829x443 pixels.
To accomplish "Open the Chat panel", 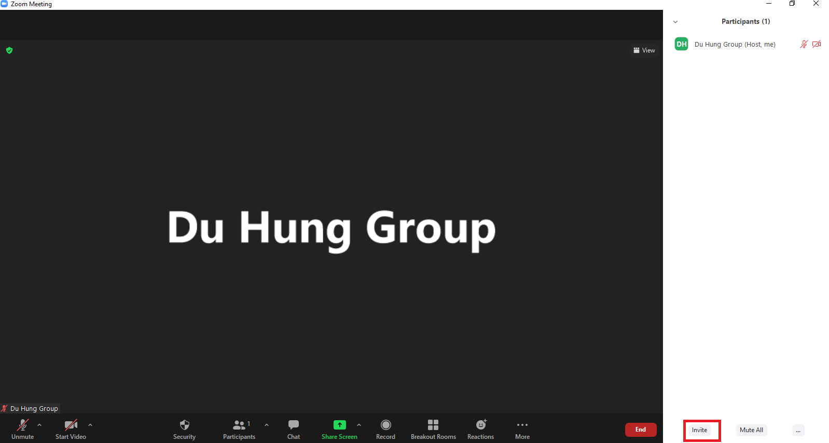I will coord(294,430).
